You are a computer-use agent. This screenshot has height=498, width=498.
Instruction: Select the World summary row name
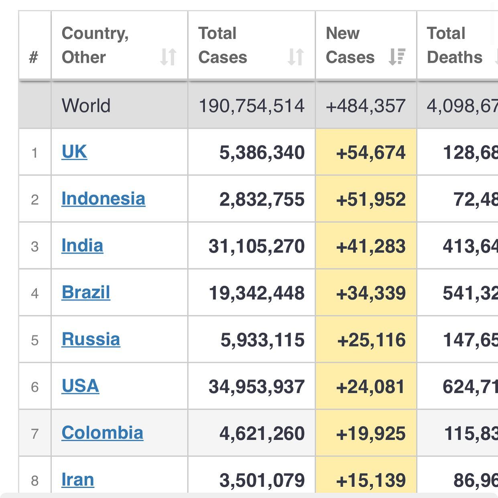point(86,106)
